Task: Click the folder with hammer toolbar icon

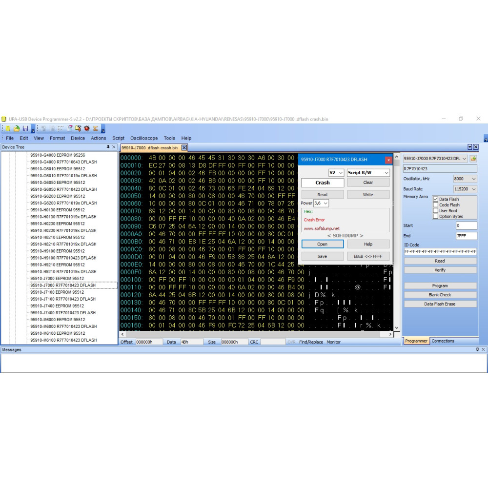Action: tap(78, 128)
